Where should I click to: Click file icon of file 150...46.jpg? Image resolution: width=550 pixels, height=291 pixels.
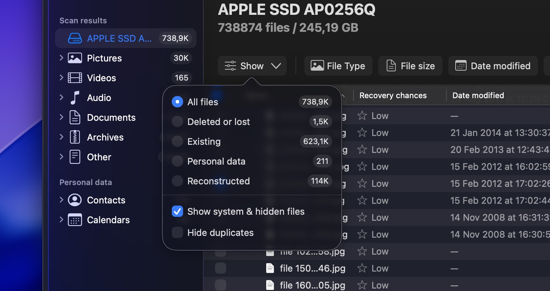tap(270, 268)
